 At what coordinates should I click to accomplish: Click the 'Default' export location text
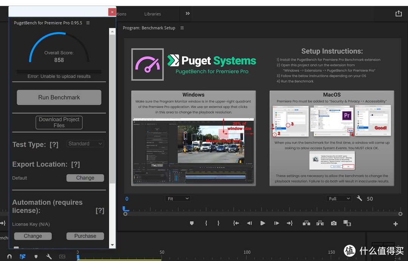pyautogui.click(x=20, y=178)
